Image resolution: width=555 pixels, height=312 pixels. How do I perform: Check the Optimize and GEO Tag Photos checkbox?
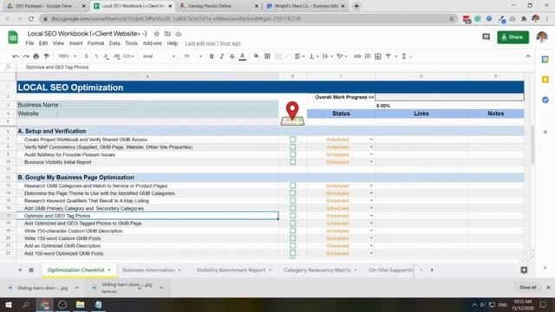293,216
